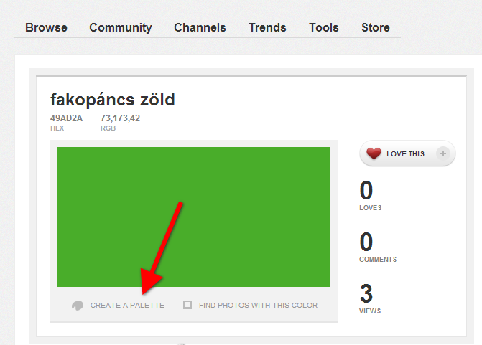
Task: Click the plus icon on Love This
Action: pyautogui.click(x=442, y=153)
